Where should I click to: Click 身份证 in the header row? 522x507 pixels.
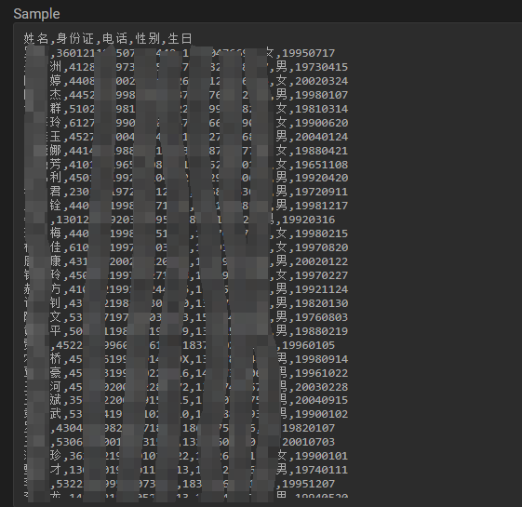[x=75, y=39]
